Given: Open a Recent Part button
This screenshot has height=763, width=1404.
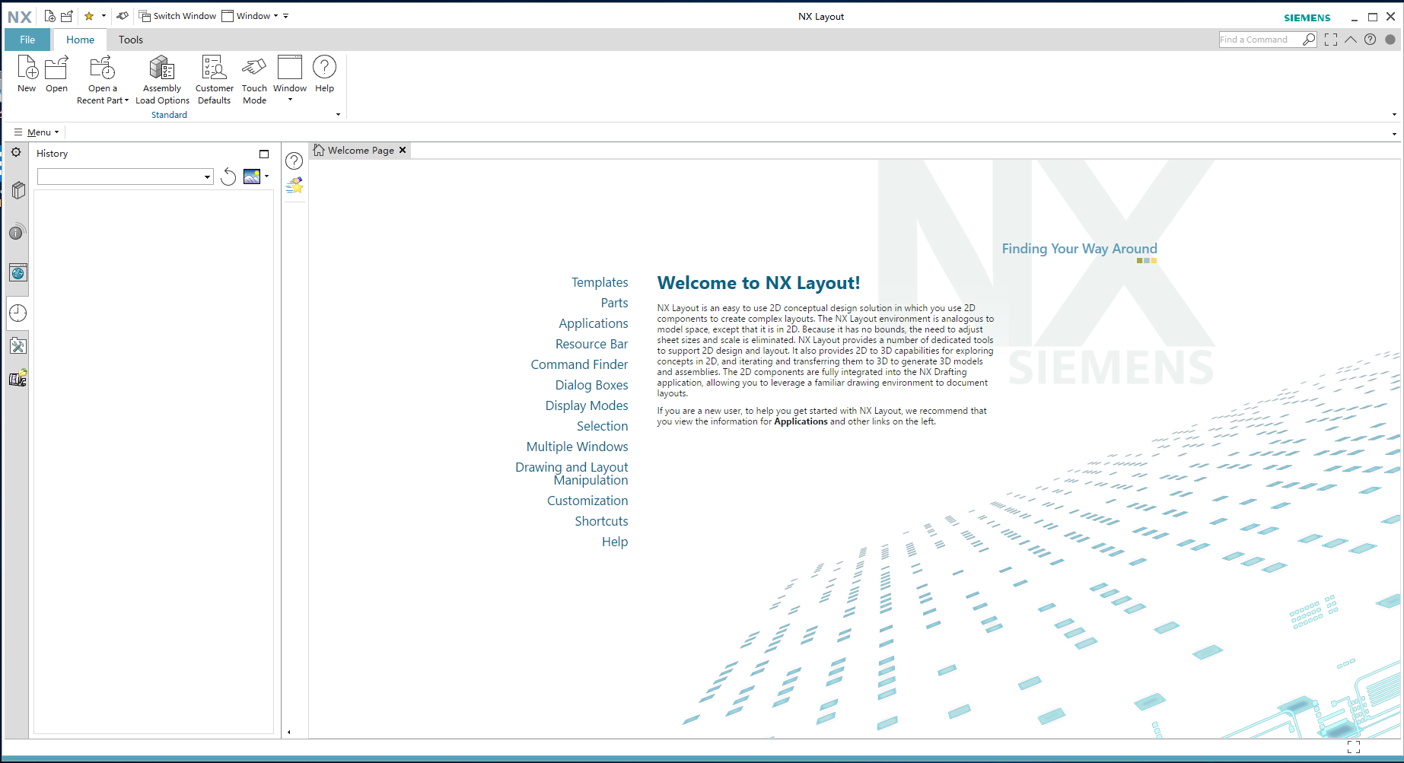Looking at the screenshot, I should point(102,80).
